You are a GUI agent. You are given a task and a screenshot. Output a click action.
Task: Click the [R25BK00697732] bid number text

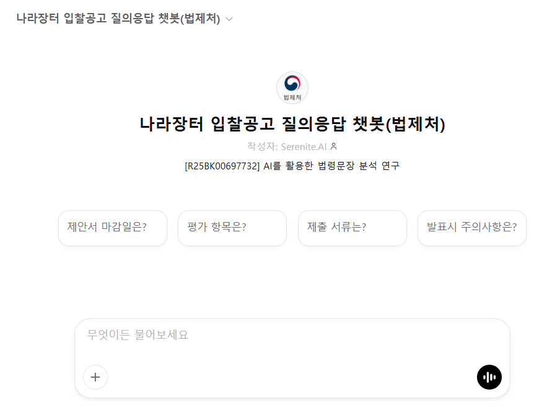(x=222, y=166)
